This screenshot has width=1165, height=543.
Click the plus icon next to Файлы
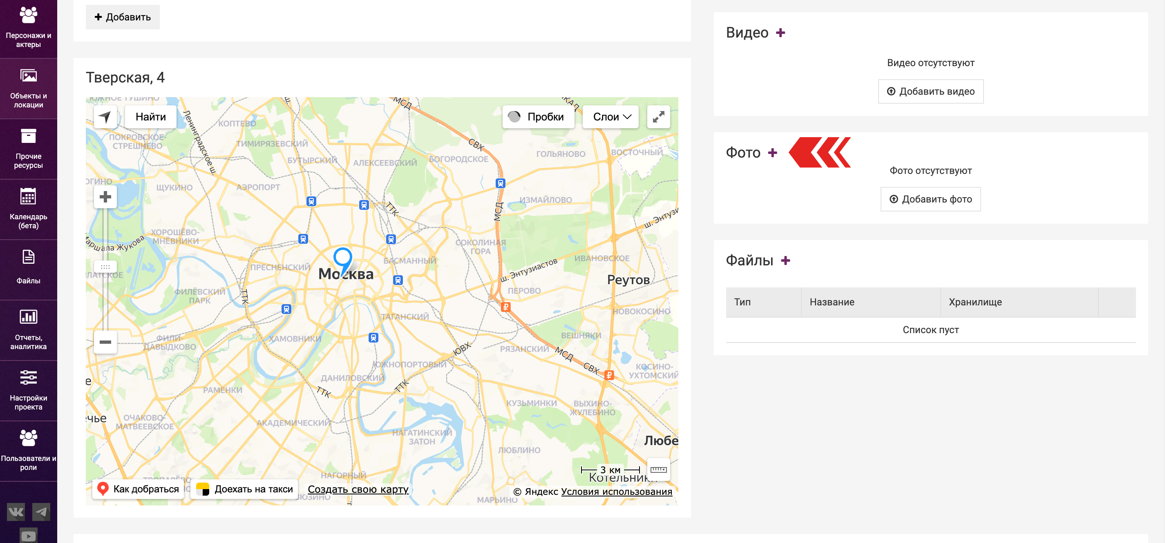[x=785, y=260]
